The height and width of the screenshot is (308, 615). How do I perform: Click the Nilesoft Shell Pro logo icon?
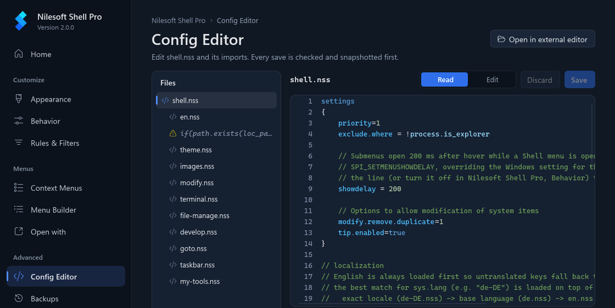point(21,21)
